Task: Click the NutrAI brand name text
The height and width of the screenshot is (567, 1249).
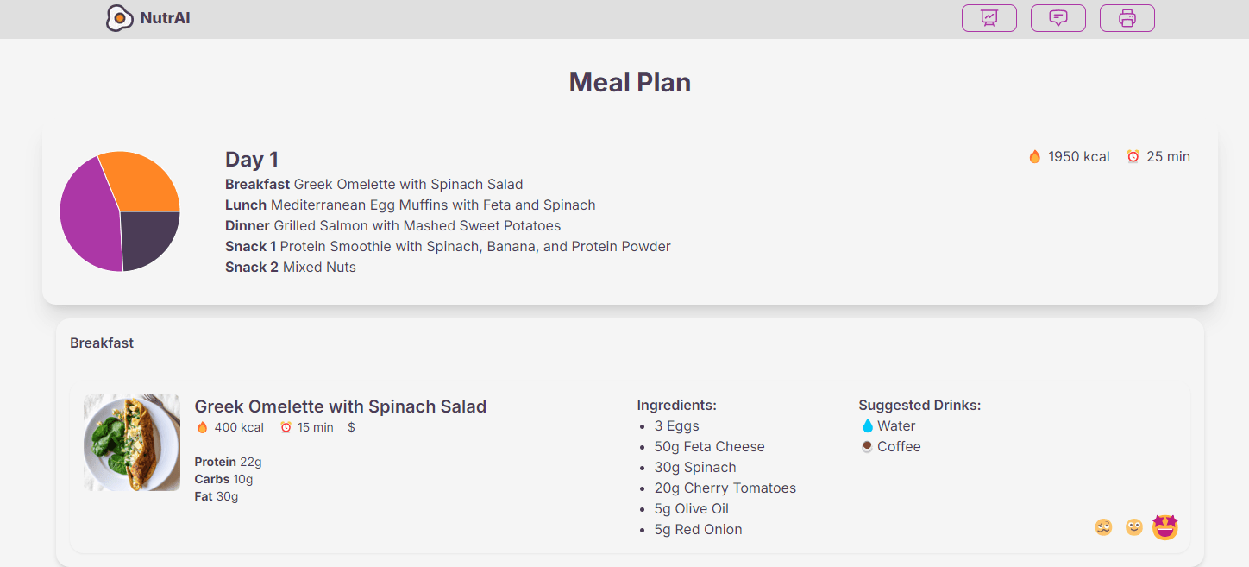Action: tap(165, 18)
